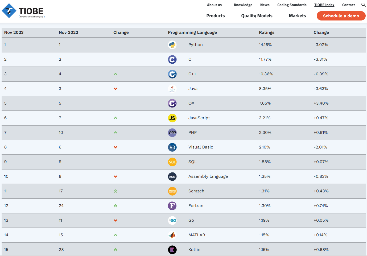This screenshot has height=256, width=367.
Task: Click the Kotlin logo icon
Action: click(172, 250)
